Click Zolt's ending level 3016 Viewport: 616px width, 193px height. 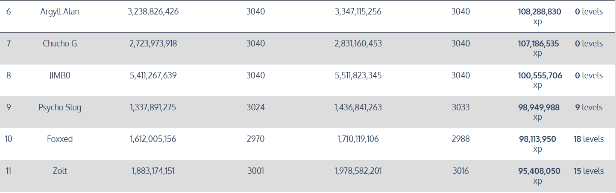tap(461, 171)
